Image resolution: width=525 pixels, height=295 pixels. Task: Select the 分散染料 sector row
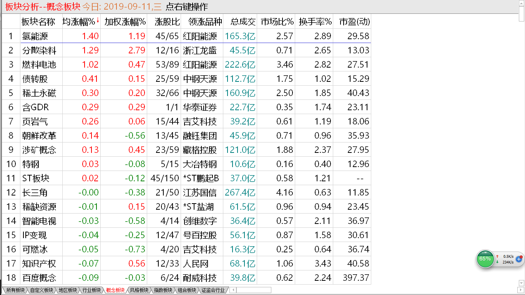186,50
